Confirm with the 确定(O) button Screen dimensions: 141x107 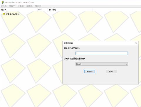pyautogui.click(x=90, y=72)
